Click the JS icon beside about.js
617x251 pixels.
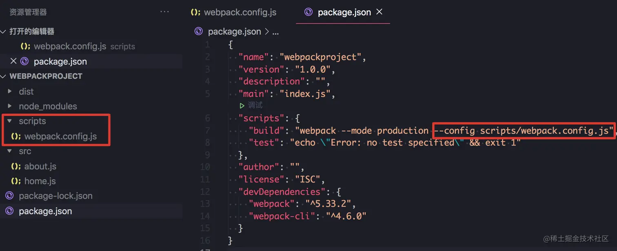[x=16, y=166]
